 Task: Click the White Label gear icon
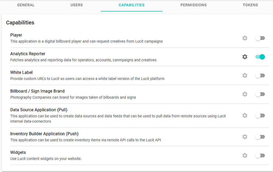click(245, 76)
